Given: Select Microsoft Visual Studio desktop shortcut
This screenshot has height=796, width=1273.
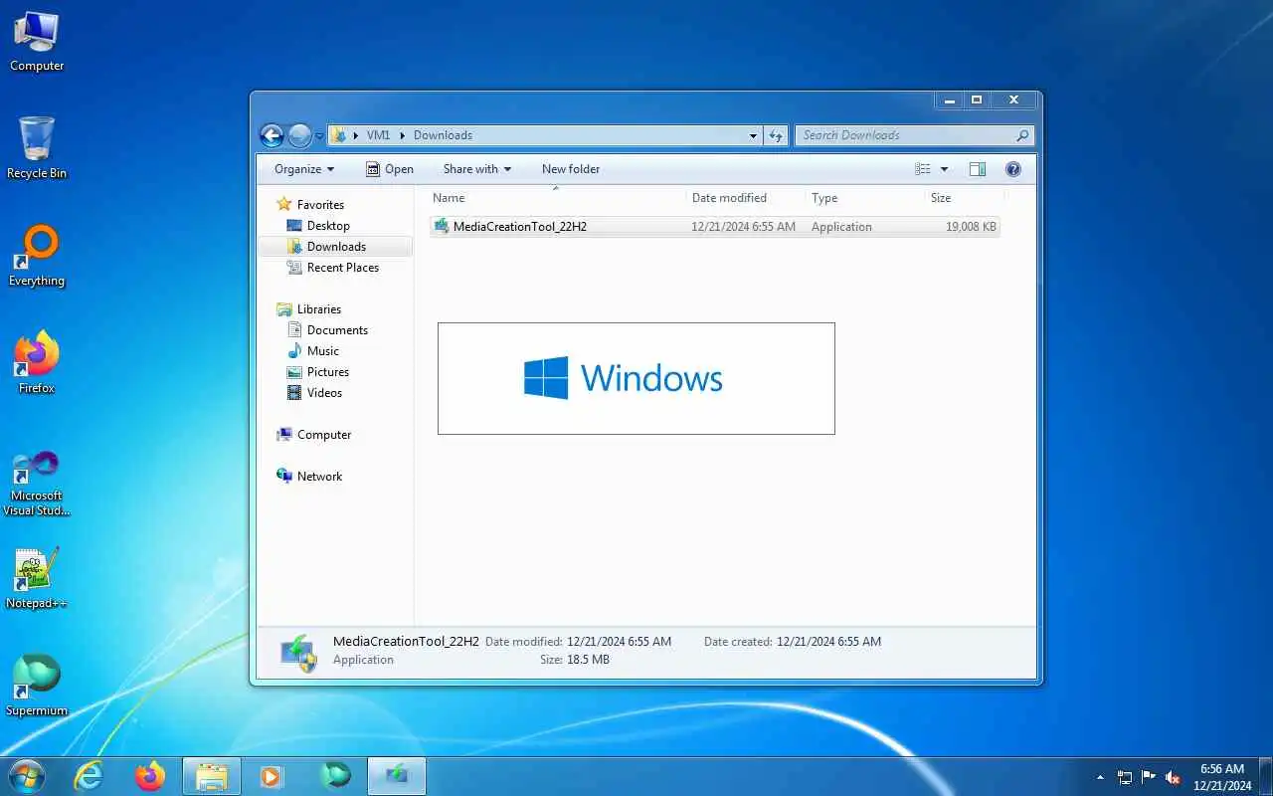Looking at the screenshot, I should pos(37,484).
